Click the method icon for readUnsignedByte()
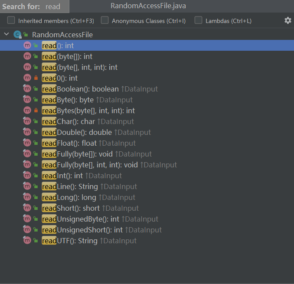294x284 pixels. 27,219
